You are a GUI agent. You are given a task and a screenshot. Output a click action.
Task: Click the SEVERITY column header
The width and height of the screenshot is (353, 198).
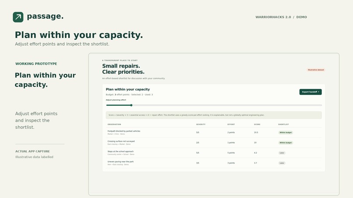tap(201, 124)
